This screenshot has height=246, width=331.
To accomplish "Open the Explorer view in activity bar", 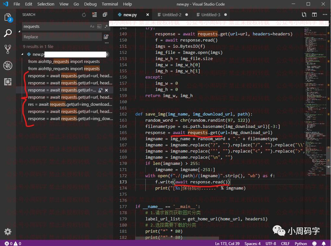I will (x=7, y=18).
